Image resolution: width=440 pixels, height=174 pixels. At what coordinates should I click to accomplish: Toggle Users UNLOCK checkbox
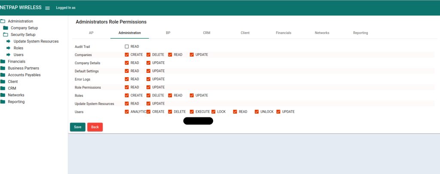257,111
